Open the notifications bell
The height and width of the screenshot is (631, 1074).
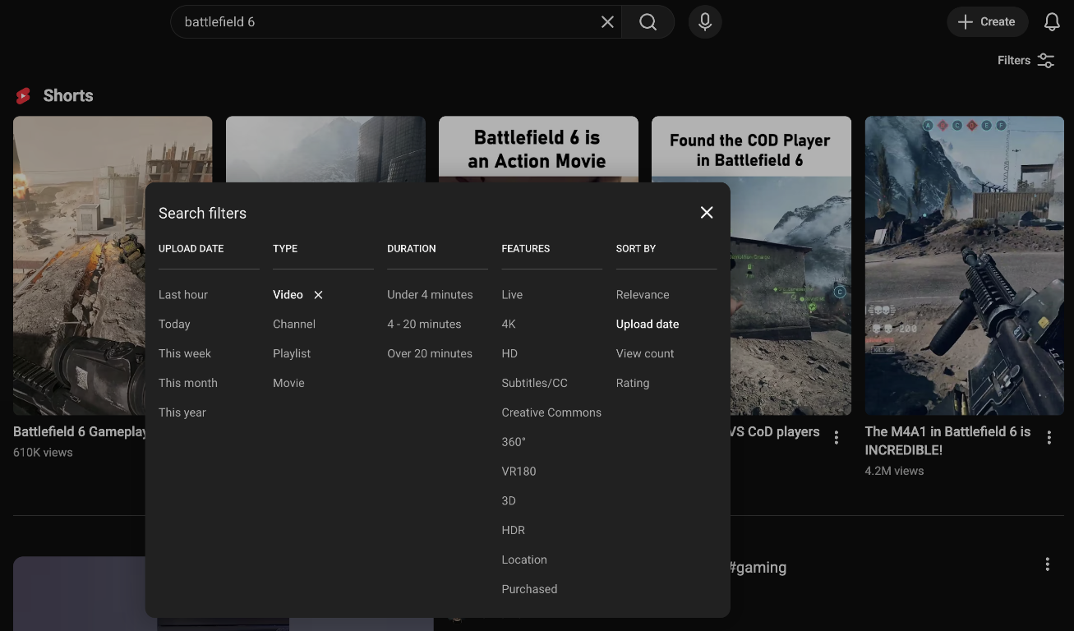click(1052, 21)
